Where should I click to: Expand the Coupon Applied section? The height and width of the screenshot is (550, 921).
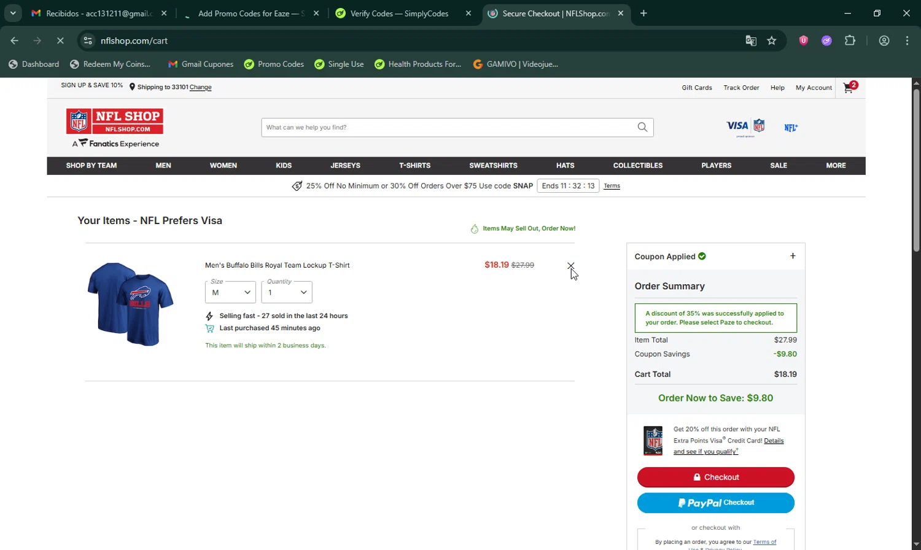point(793,256)
